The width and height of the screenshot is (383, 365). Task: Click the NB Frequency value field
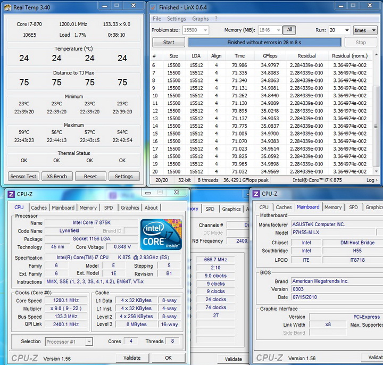point(238,241)
